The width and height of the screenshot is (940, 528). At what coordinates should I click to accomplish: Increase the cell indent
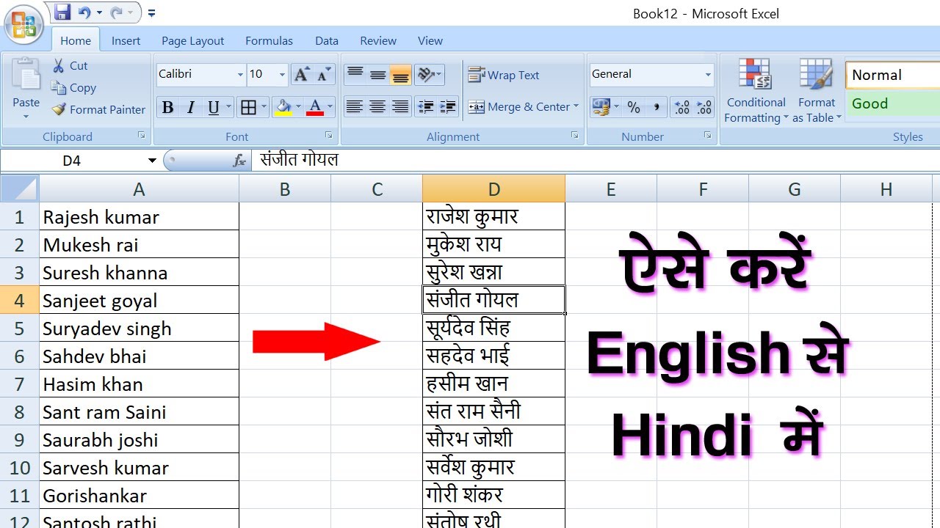point(448,107)
